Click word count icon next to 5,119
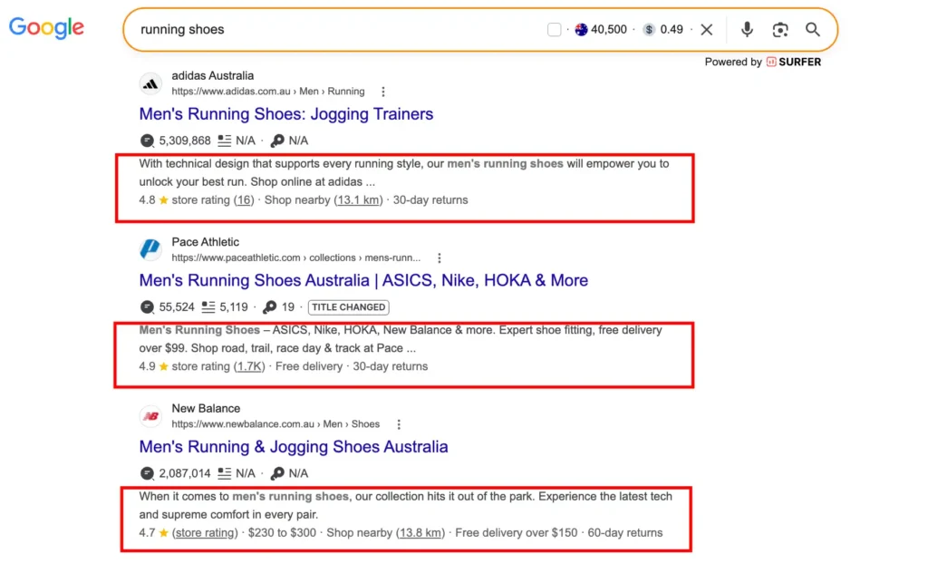 point(208,307)
